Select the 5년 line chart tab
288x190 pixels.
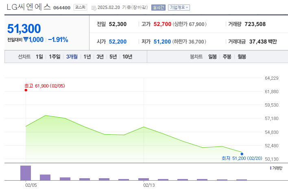coord(113,57)
